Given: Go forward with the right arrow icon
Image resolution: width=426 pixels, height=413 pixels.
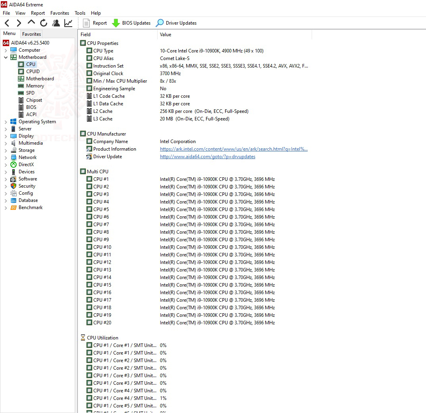Looking at the screenshot, I should [x=19, y=23].
